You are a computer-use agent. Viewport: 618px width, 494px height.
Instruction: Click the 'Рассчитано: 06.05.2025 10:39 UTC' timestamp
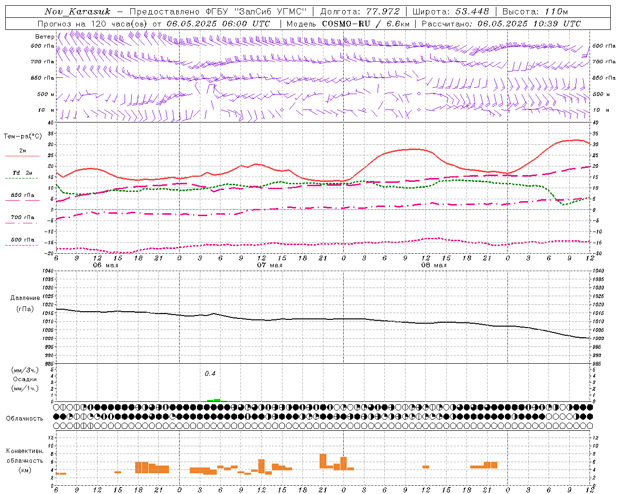point(501,24)
